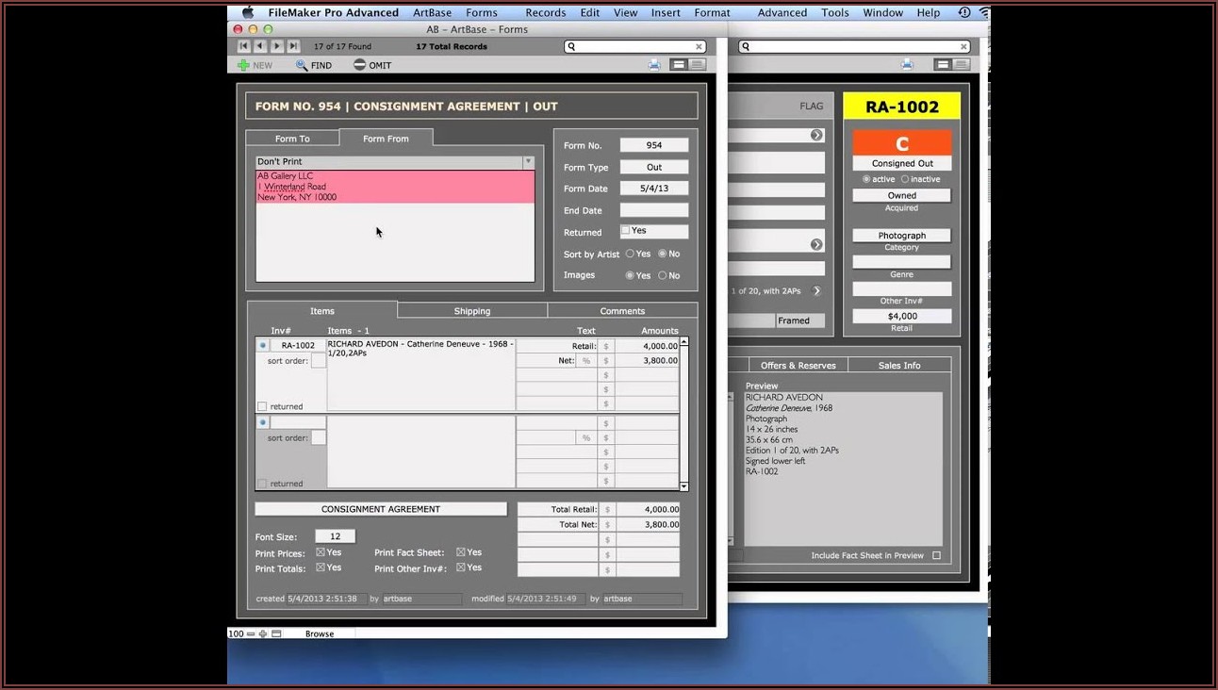Viewport: 1218px width, 690px height.
Task: Click the OMIT record icon
Action: click(360, 65)
